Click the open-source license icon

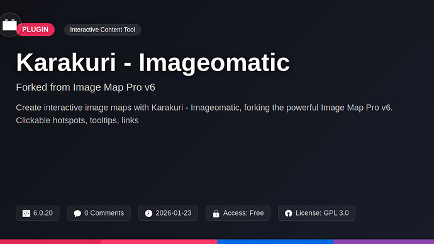point(289,213)
